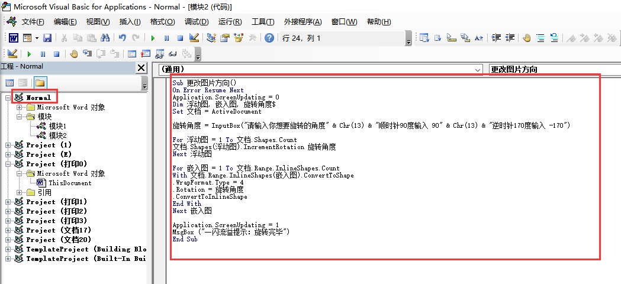621x284 pixels.
Task: Click View Object in the project panel
Action: click(x=23, y=83)
